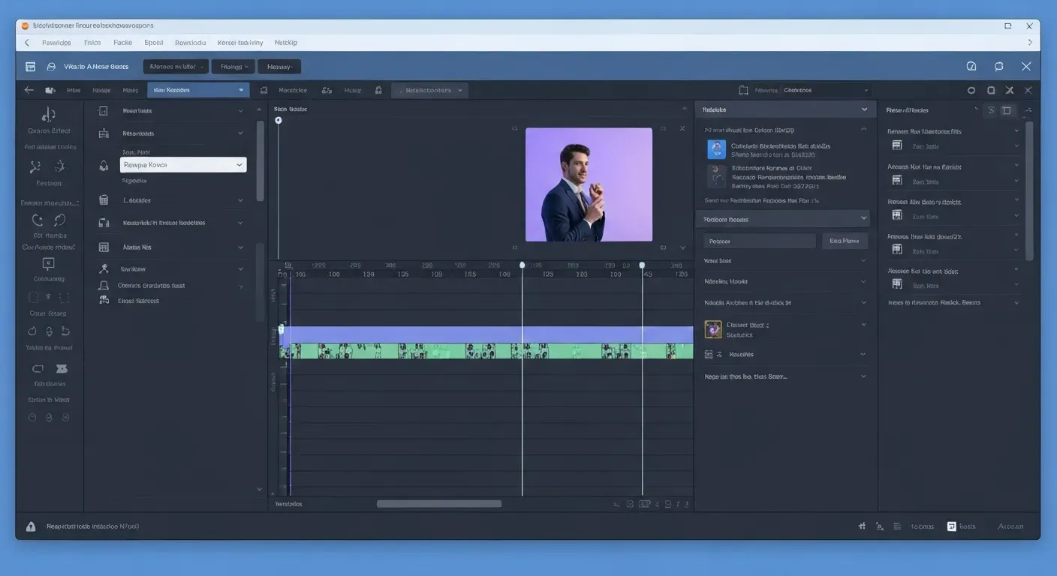Click the End Frame button in the properties panel
The image size is (1057, 576).
[x=844, y=241]
